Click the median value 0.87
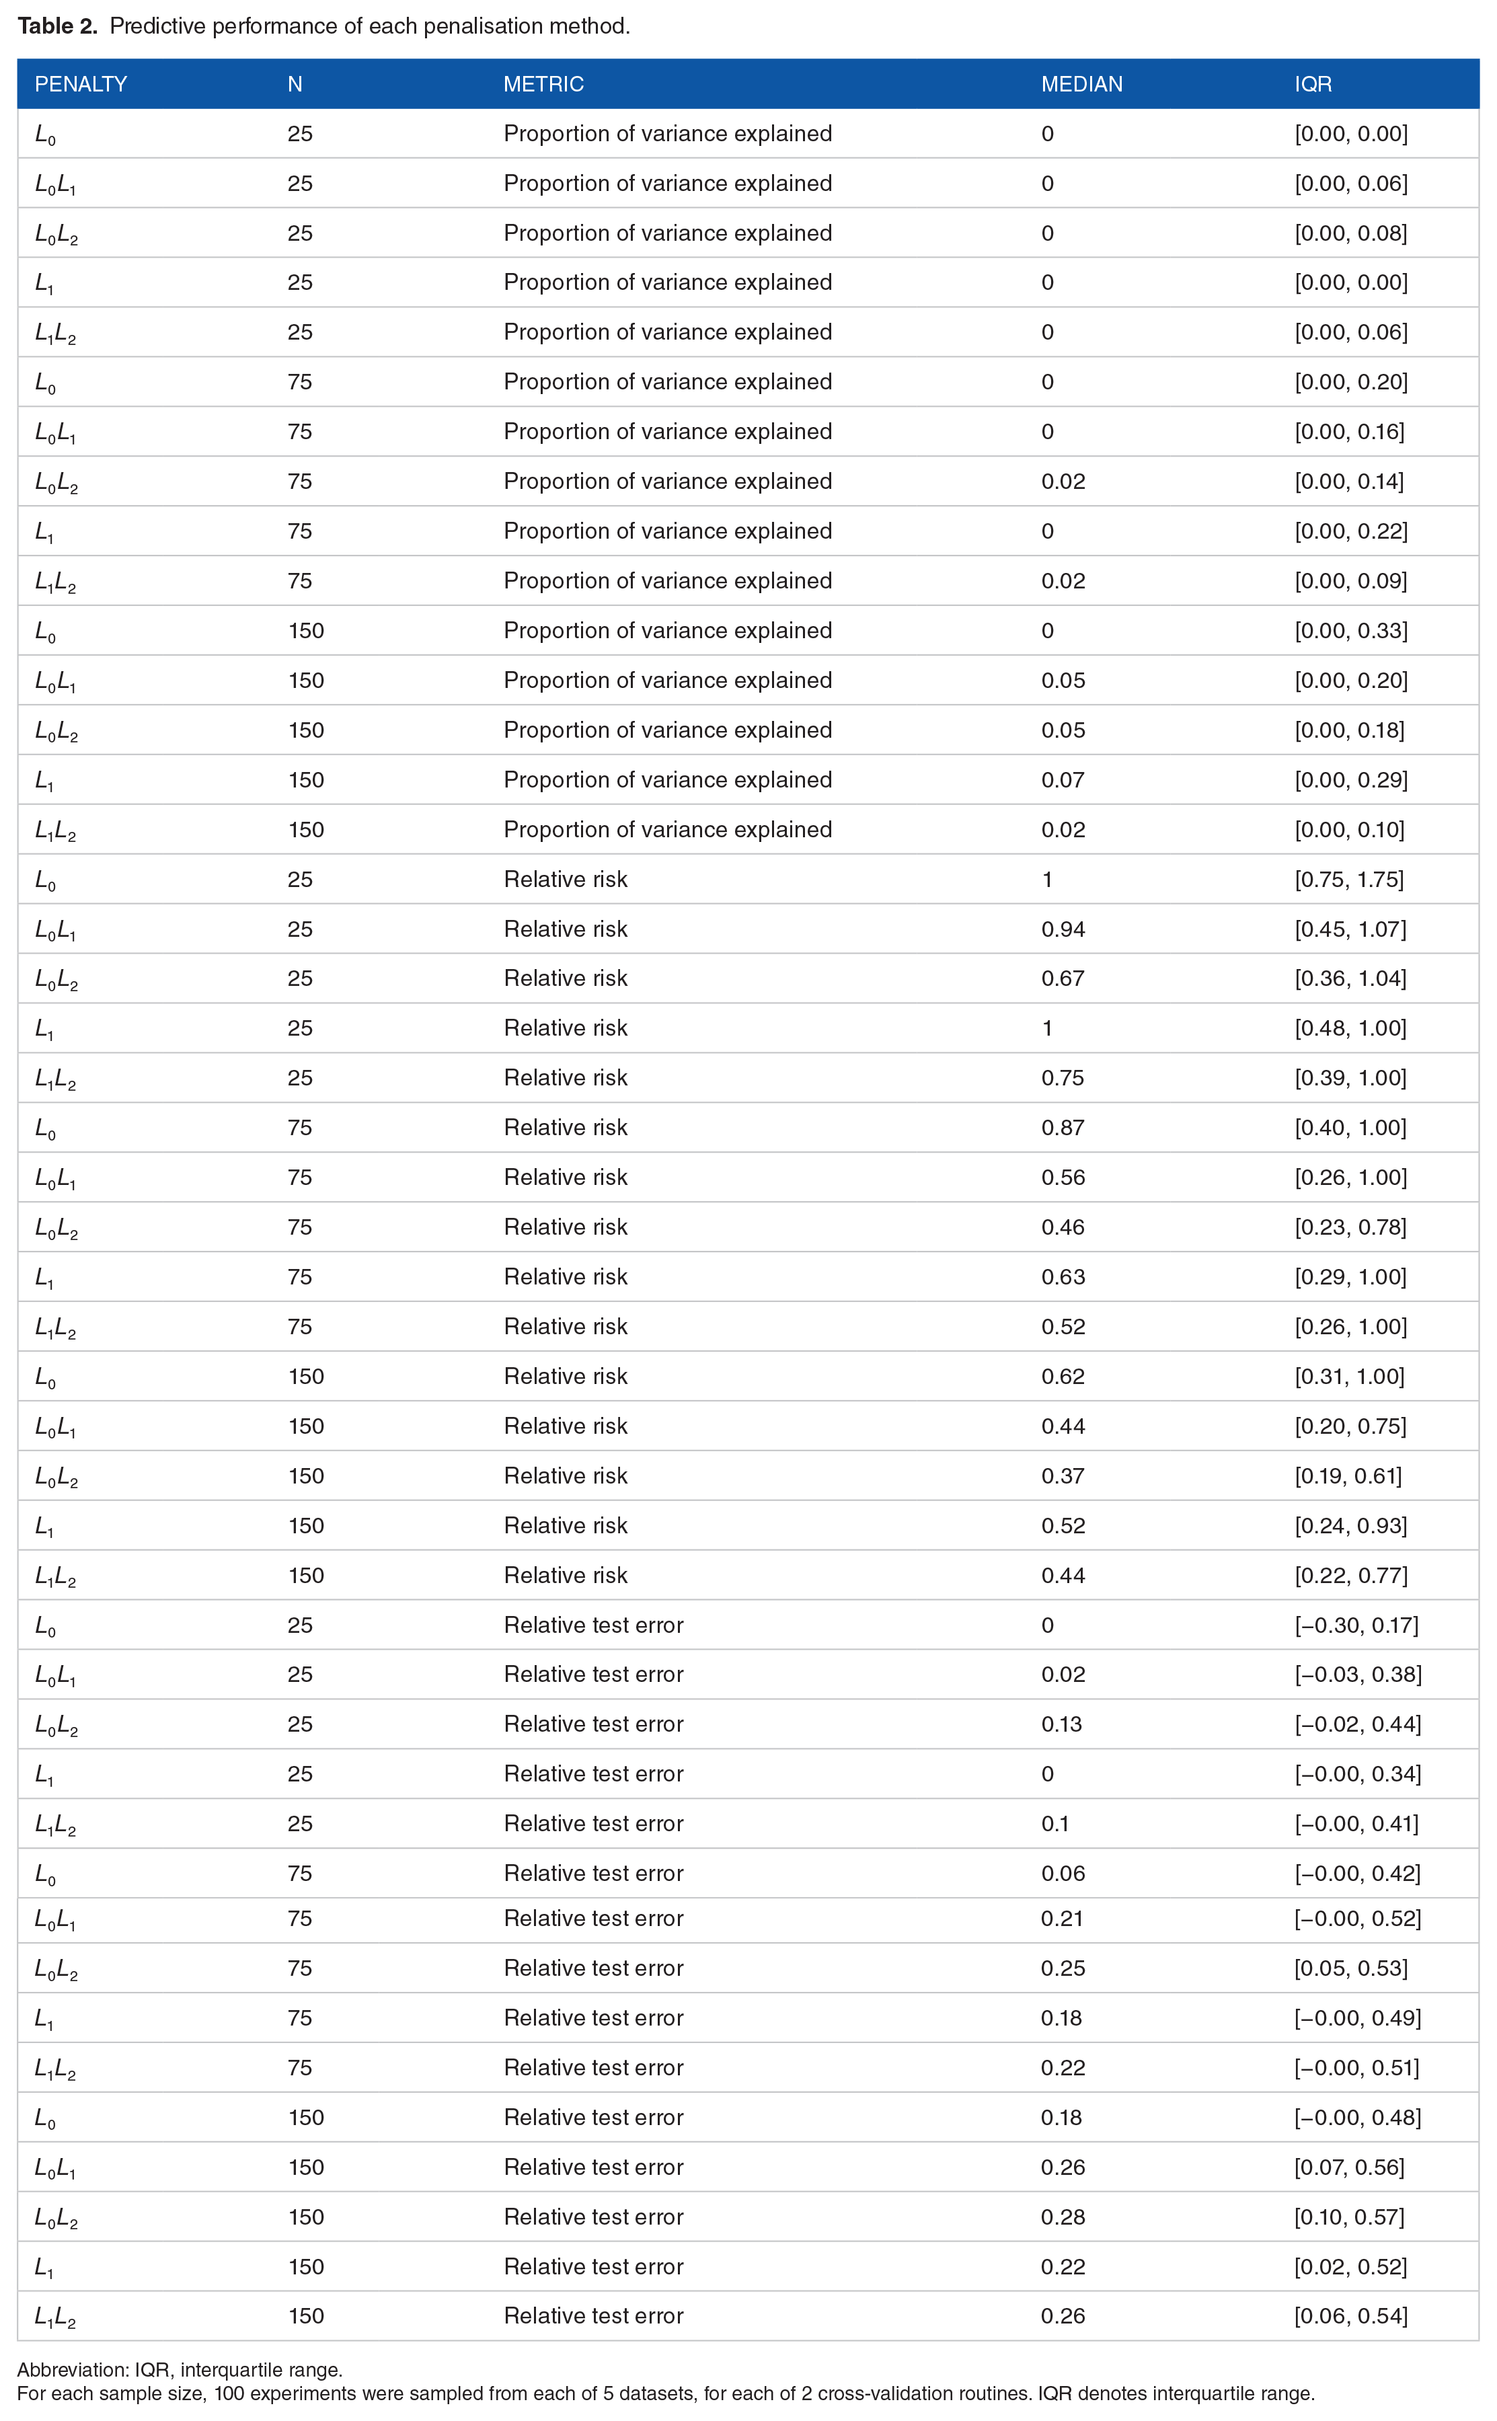 coord(1063,1127)
